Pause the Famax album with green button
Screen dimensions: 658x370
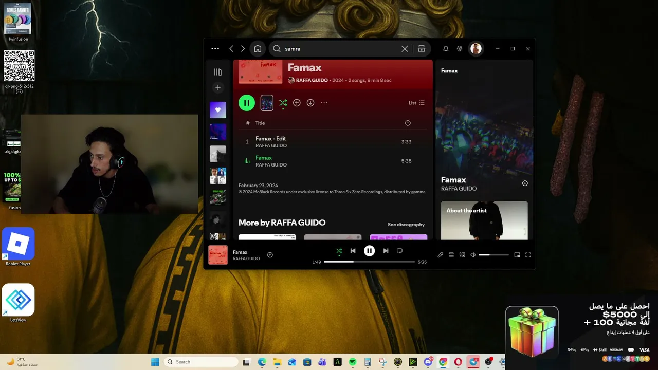coord(247,103)
